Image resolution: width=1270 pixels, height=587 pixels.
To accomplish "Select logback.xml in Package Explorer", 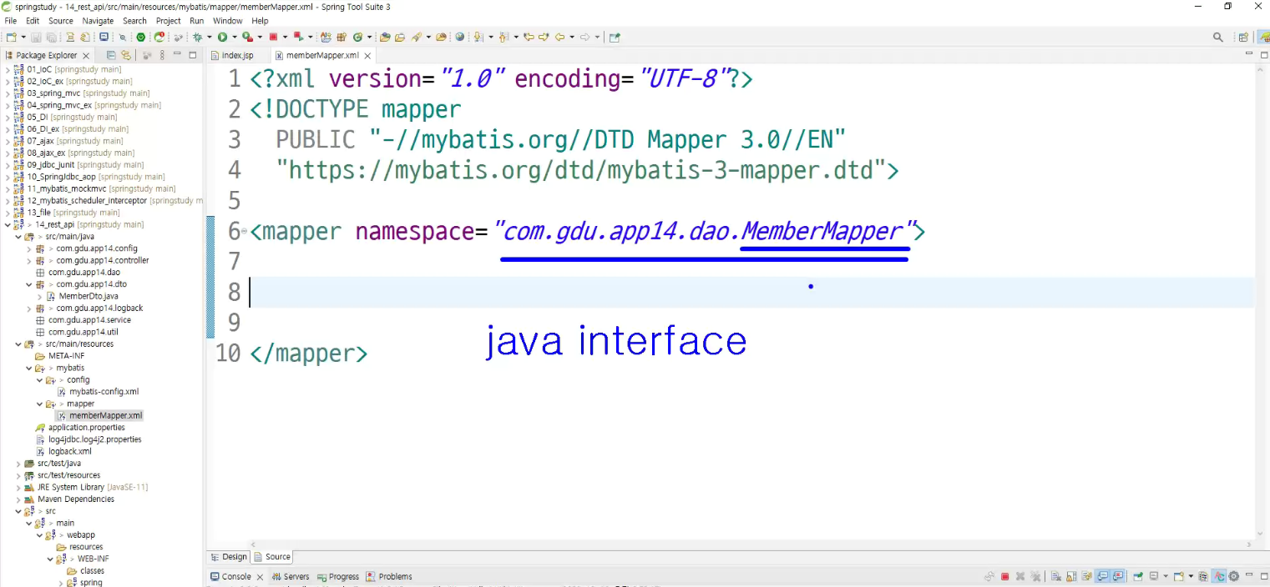I will point(69,451).
